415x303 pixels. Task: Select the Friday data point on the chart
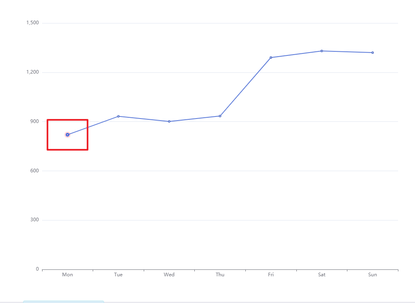(x=270, y=57)
